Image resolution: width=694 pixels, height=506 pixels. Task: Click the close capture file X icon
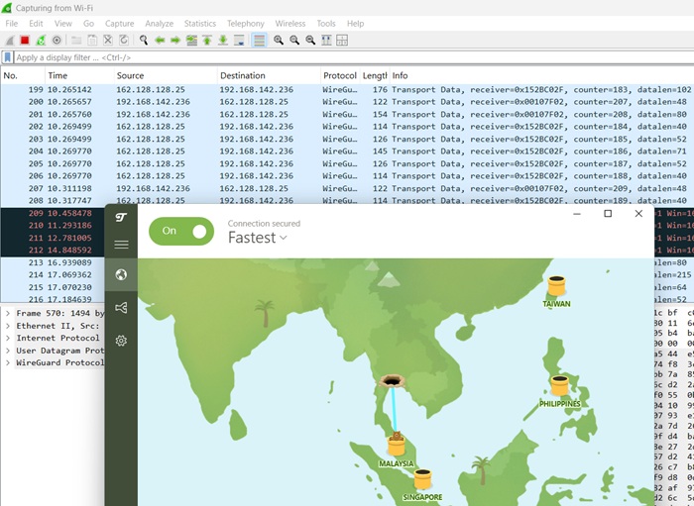[x=108, y=41]
